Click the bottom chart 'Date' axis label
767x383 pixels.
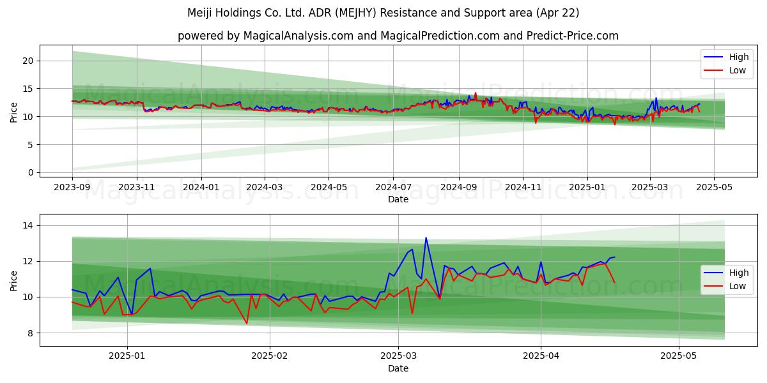(x=398, y=368)
